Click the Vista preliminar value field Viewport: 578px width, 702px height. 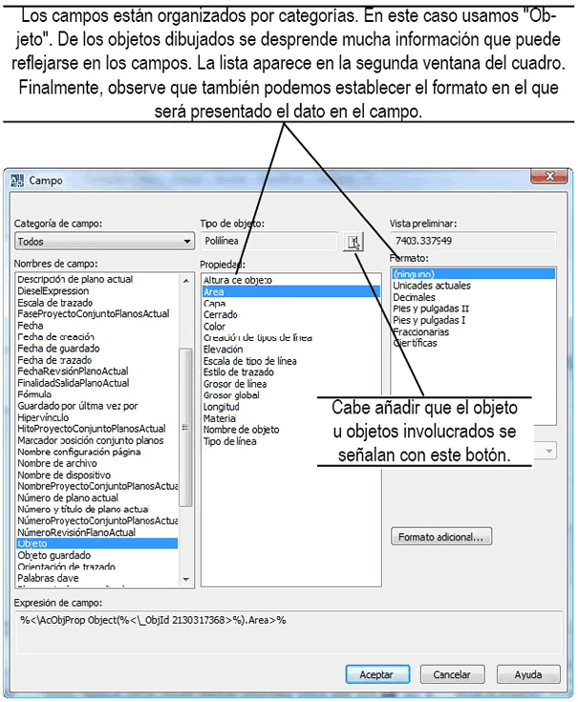pyautogui.click(x=474, y=241)
